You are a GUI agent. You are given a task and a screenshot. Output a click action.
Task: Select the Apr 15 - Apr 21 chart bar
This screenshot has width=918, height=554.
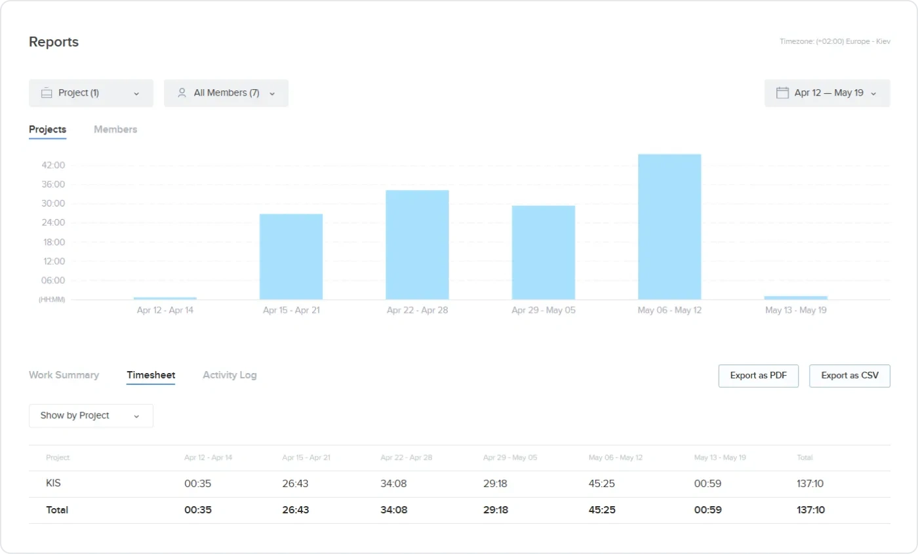[291, 257]
